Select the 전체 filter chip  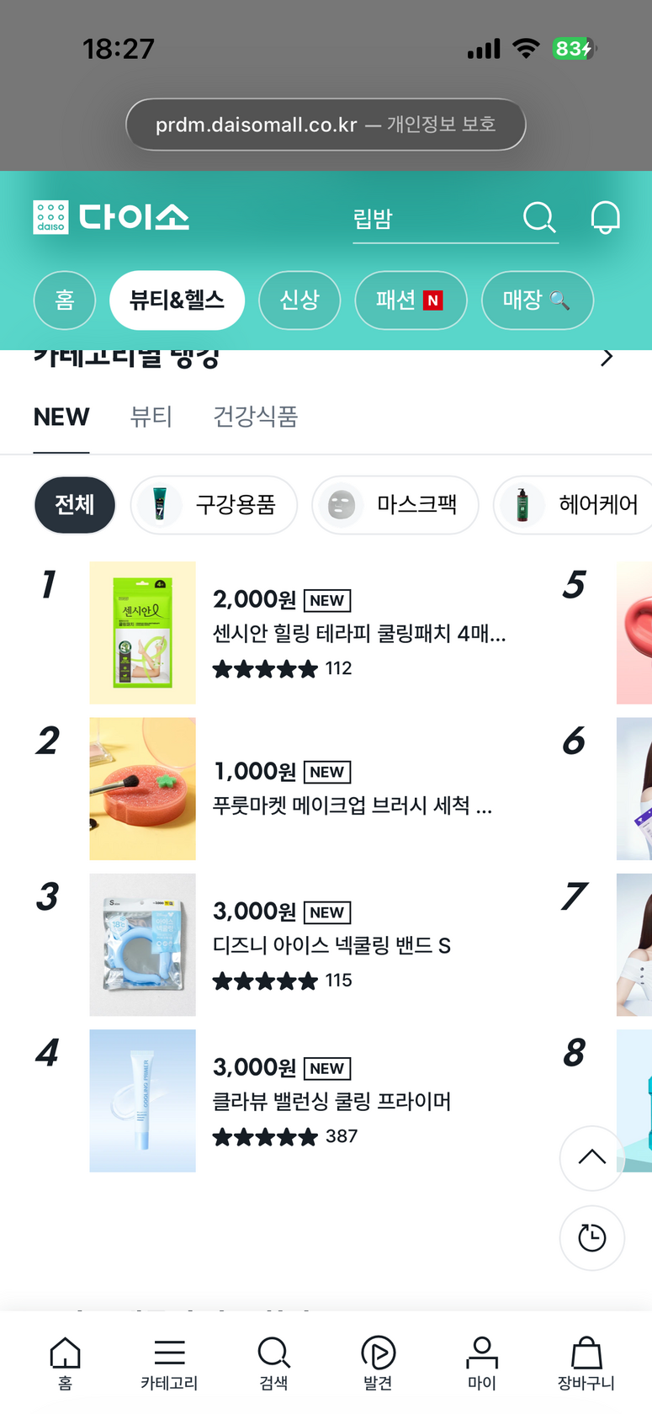coord(75,505)
